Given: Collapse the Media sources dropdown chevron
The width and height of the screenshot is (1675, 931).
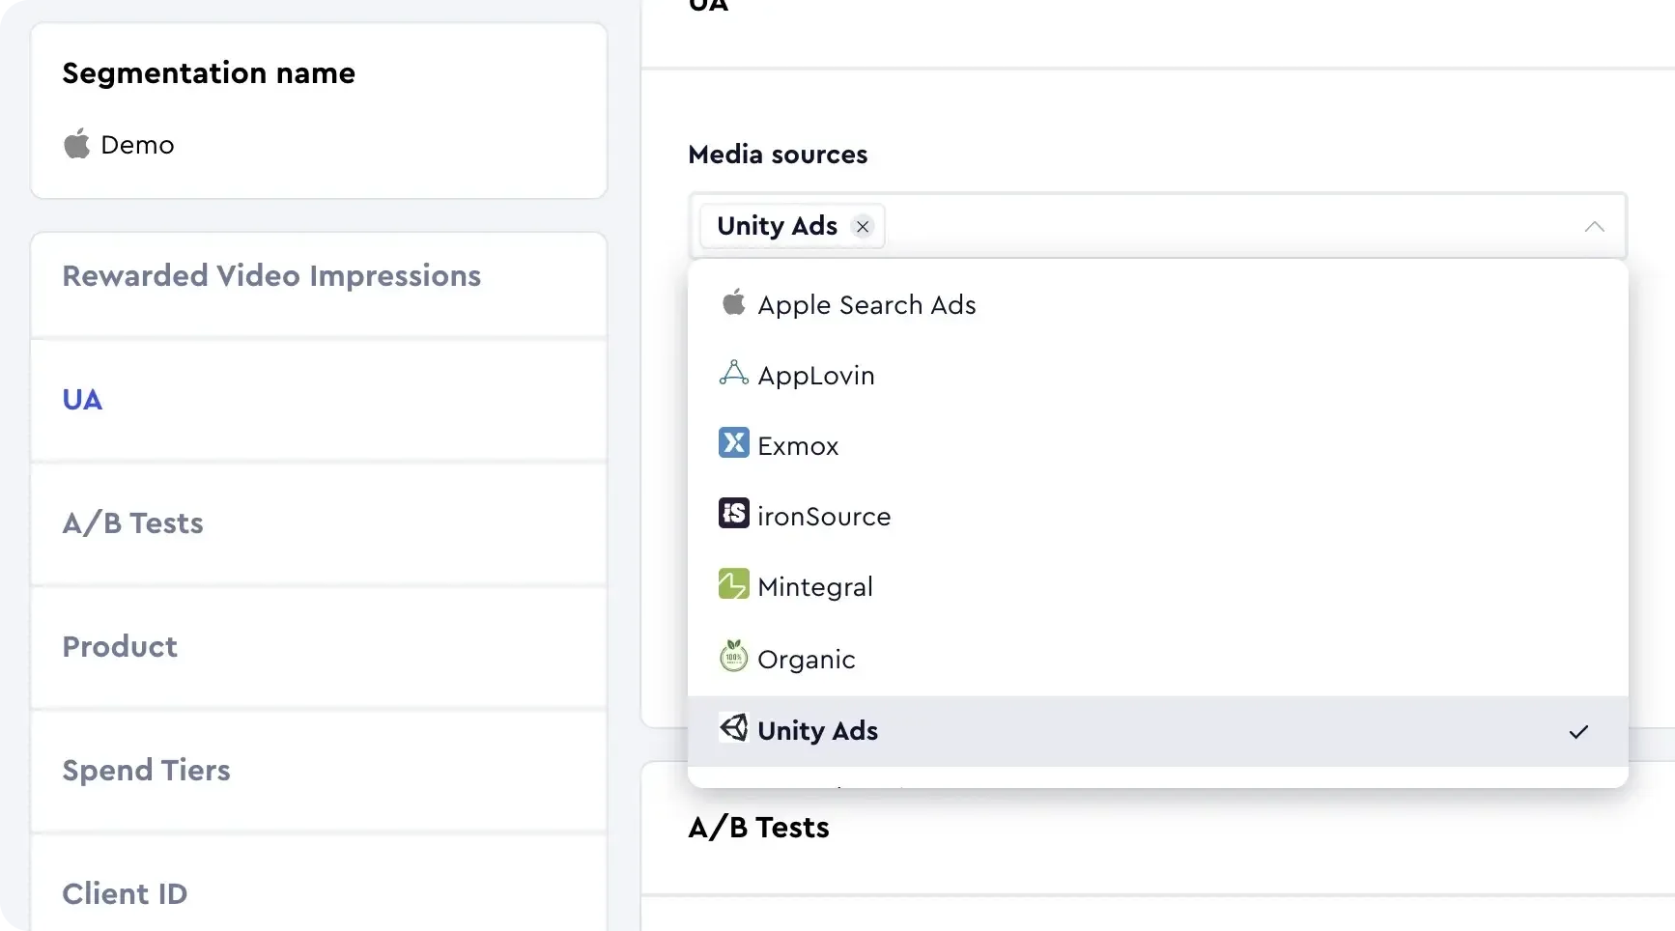Looking at the screenshot, I should pyautogui.click(x=1594, y=227).
